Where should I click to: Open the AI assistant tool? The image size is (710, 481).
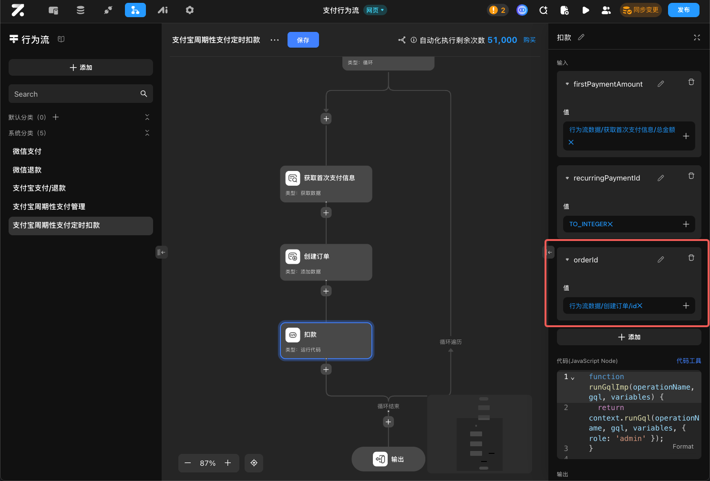163,10
